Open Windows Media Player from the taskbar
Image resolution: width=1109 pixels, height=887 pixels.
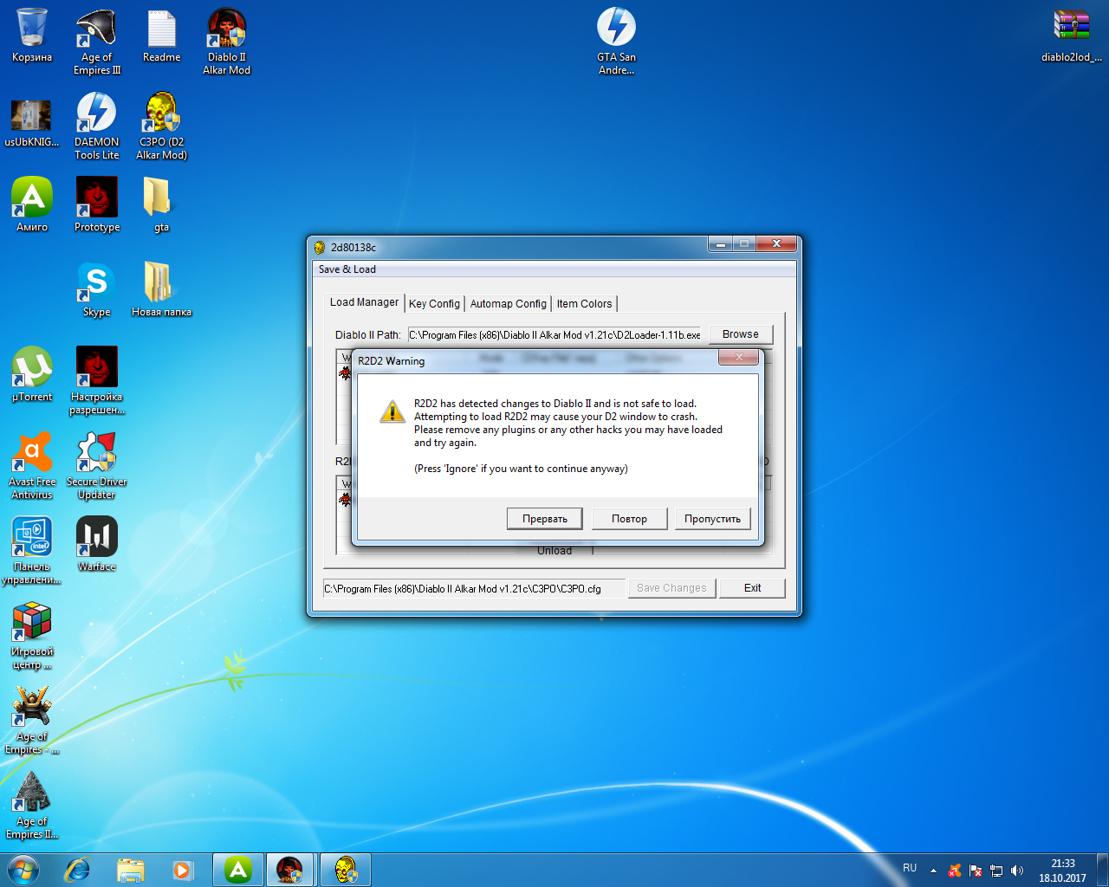coord(183,870)
